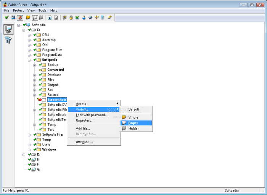Open the View menu
This screenshot has height=195, width=267.
31,11
